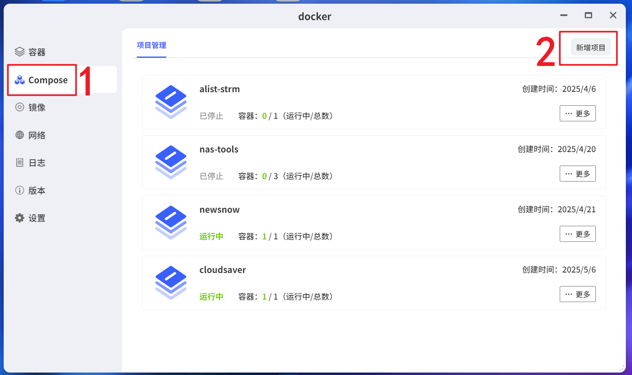Click the Compose cube cluster icon
Viewport: 632px width, 375px height.
19,80
